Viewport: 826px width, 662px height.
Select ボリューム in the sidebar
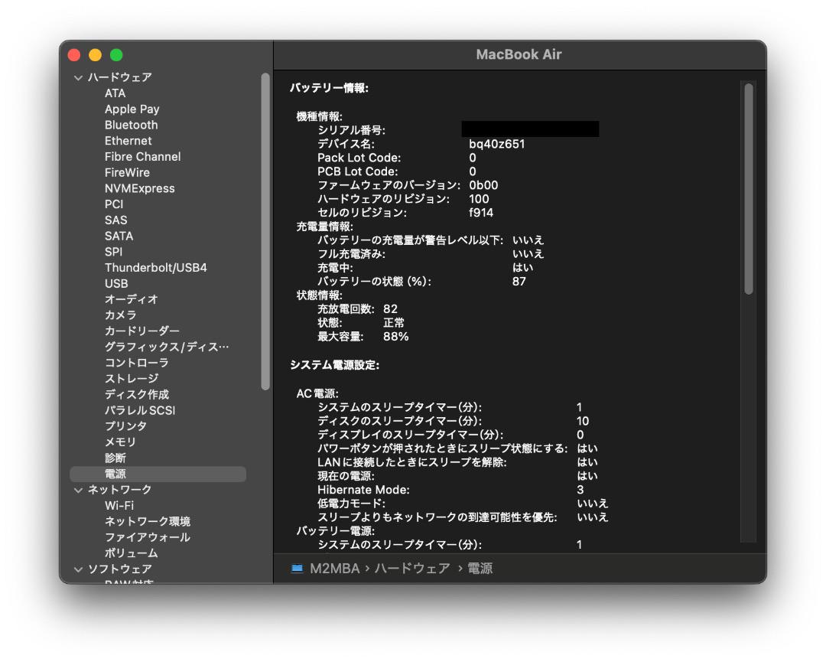[x=132, y=553]
